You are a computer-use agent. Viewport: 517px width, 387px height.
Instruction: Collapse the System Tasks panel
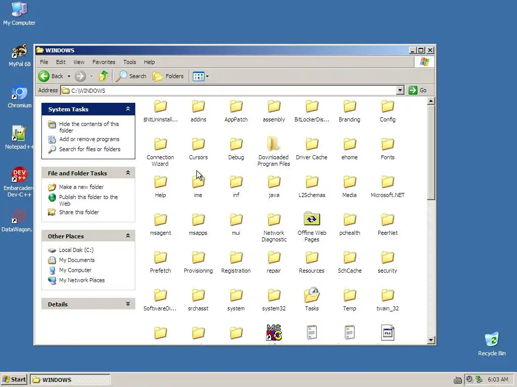[128, 109]
